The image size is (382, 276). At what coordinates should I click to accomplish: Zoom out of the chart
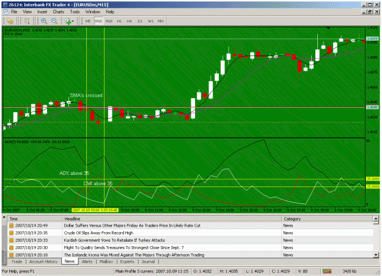coord(54,21)
